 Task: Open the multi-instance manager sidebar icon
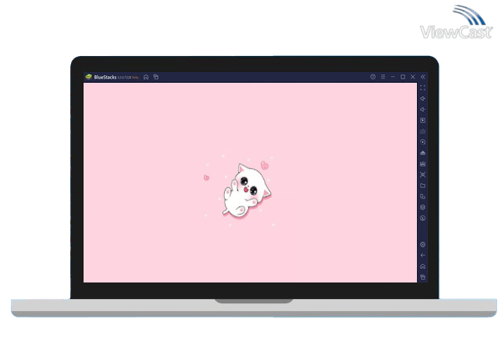423,196
